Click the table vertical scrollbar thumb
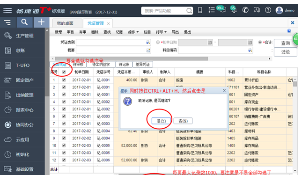Viewport: 302px width, 175px height. [x=295, y=84]
